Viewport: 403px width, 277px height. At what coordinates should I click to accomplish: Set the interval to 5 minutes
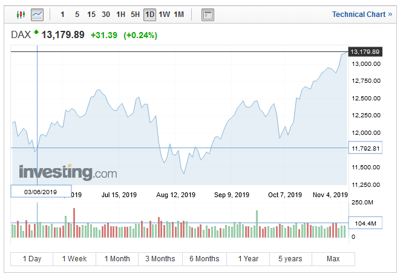pos(77,15)
